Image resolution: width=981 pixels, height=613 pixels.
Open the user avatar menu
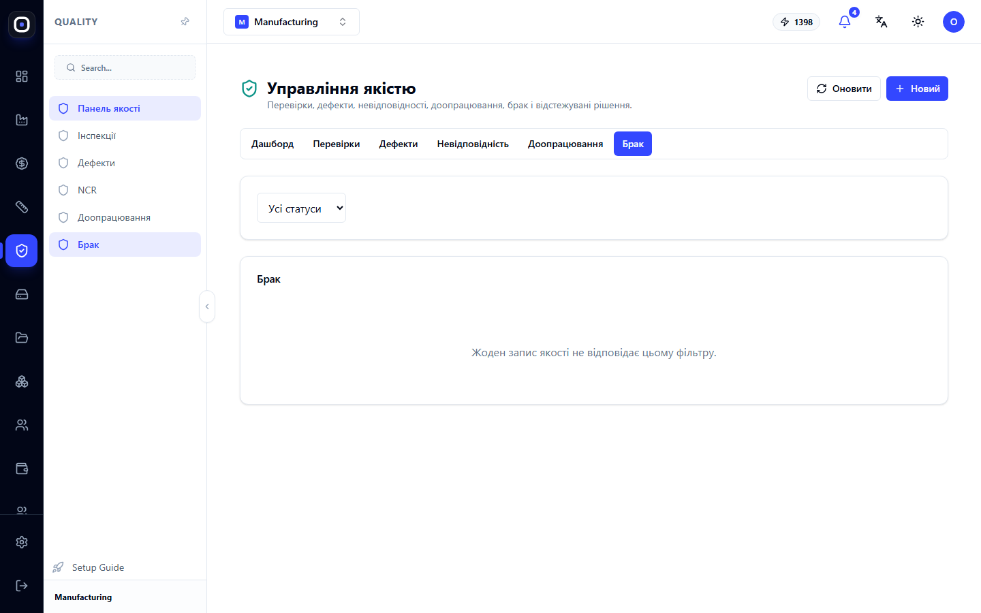pos(954,22)
